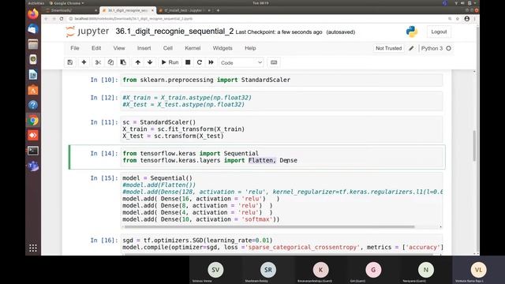Open Firefox from the dock
The image size is (505, 284).
33,14
